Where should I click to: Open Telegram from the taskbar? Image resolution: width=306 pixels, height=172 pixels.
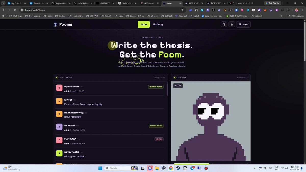192,168
